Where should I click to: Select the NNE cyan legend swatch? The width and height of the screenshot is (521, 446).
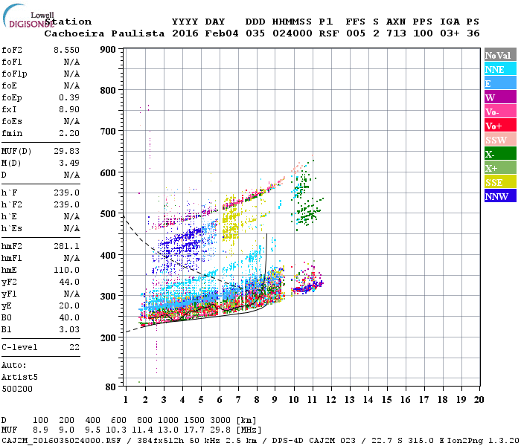[x=500, y=69]
